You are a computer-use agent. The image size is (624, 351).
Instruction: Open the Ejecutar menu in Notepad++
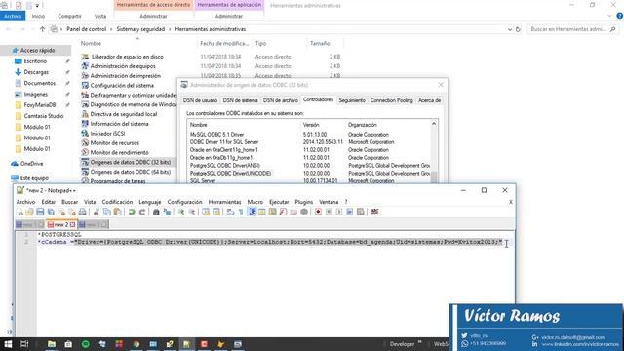pos(279,202)
